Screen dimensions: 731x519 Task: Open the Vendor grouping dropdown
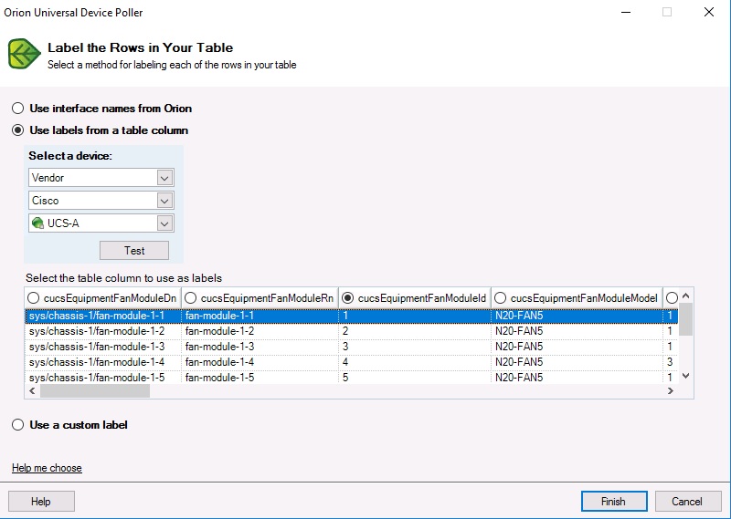164,178
